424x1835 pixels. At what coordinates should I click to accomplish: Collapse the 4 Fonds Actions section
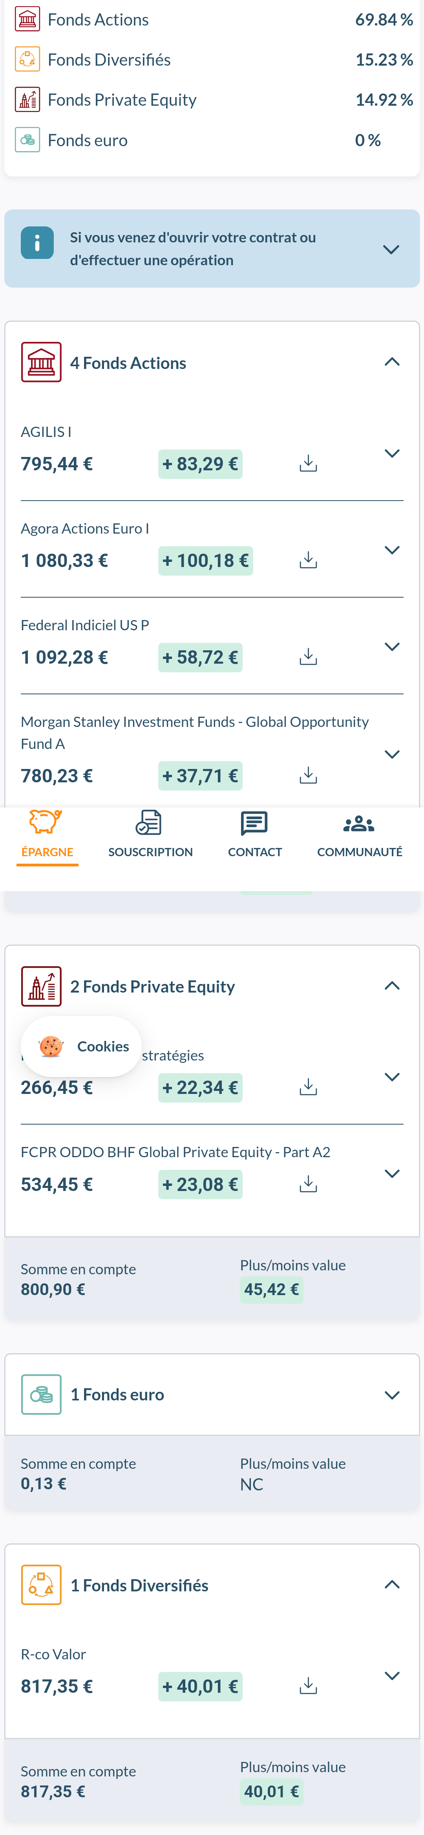click(391, 362)
